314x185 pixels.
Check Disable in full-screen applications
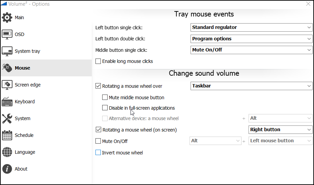pos(105,108)
